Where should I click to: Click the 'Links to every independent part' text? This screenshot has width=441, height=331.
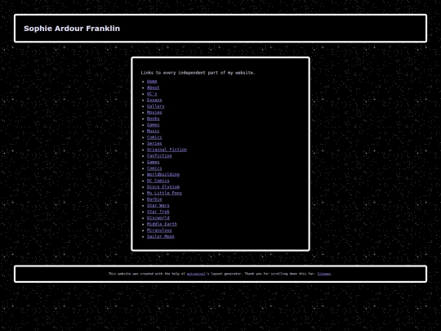coord(198,73)
